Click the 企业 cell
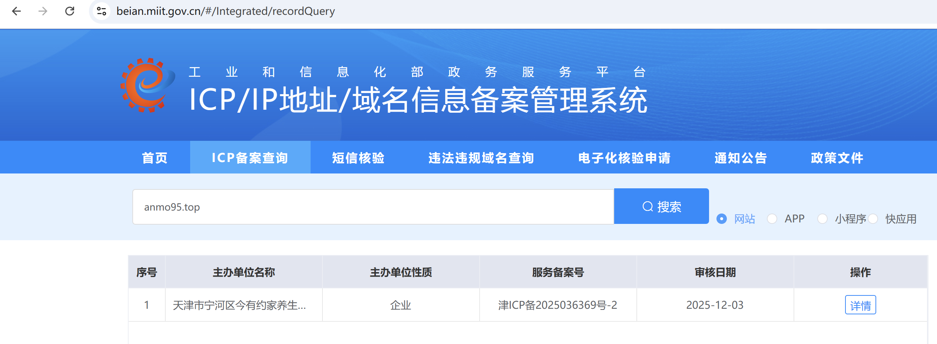Screen dimensions: 937x344 (x=401, y=305)
